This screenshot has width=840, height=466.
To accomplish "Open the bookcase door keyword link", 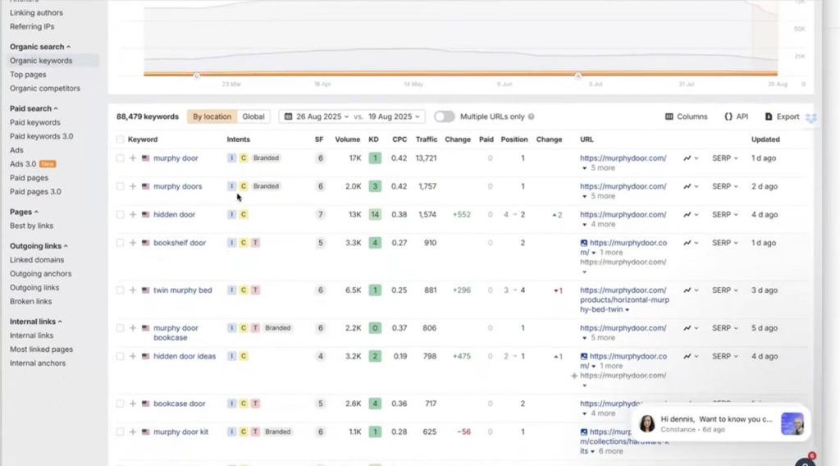I will coord(180,404).
